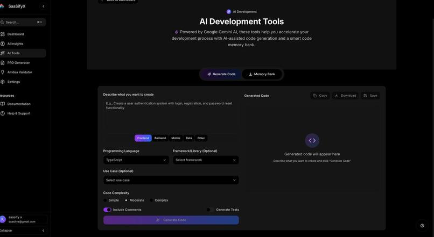
Task: Collapse sidebar using top chevron arrow
Action: 43,6
